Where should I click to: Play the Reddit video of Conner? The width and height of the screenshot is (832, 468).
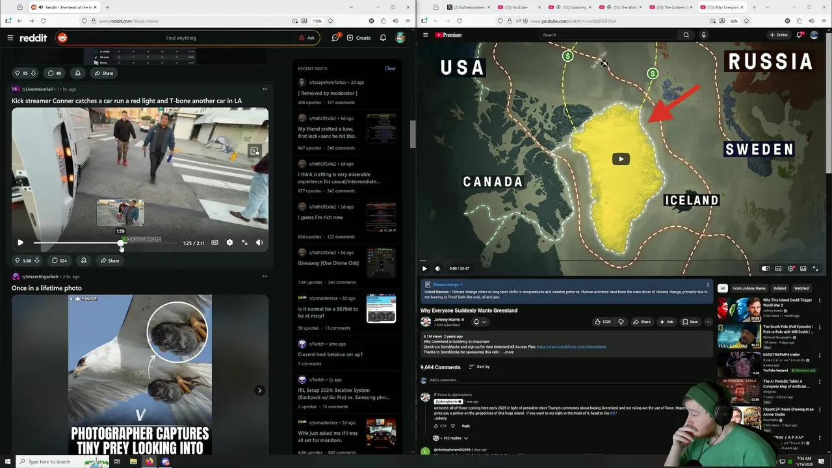coord(20,242)
